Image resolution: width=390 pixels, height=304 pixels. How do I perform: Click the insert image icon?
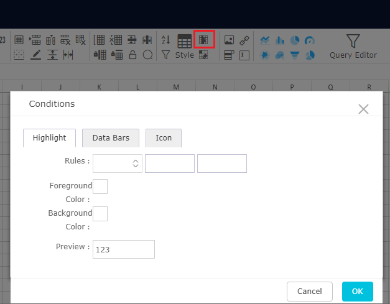click(x=229, y=40)
